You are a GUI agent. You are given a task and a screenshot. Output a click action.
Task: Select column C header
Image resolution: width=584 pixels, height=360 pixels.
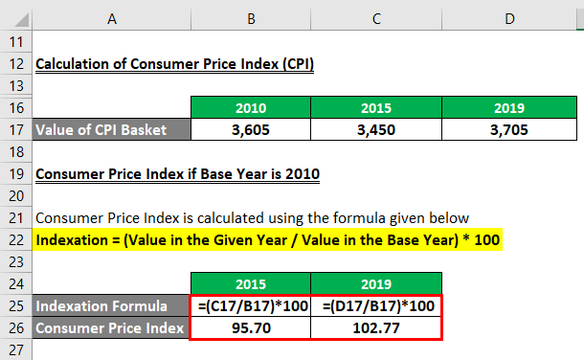tap(376, 18)
